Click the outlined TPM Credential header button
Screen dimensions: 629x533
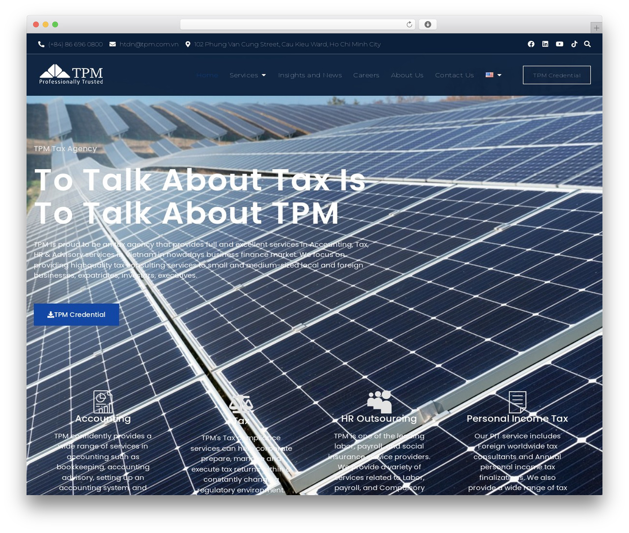(557, 75)
